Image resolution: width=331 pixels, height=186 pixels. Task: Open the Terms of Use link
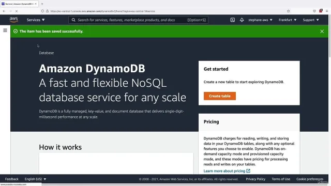point(281,179)
